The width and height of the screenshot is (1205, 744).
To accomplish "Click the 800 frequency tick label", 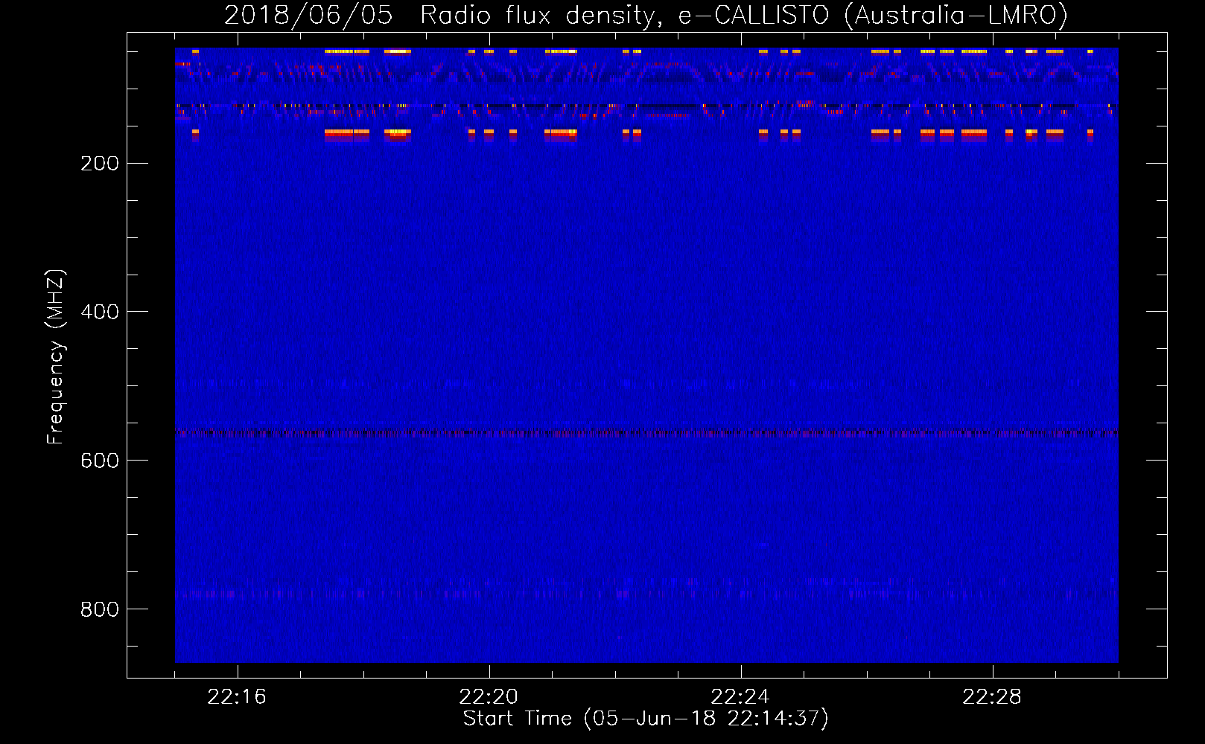I will click(100, 609).
